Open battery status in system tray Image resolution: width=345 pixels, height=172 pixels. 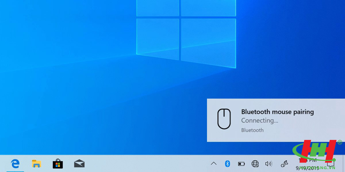[x=241, y=164]
